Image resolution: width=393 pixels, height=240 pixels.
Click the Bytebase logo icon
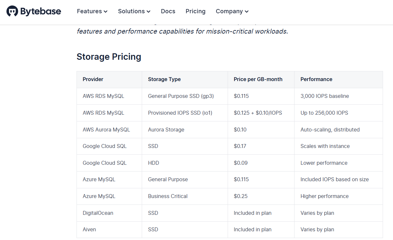12,11
